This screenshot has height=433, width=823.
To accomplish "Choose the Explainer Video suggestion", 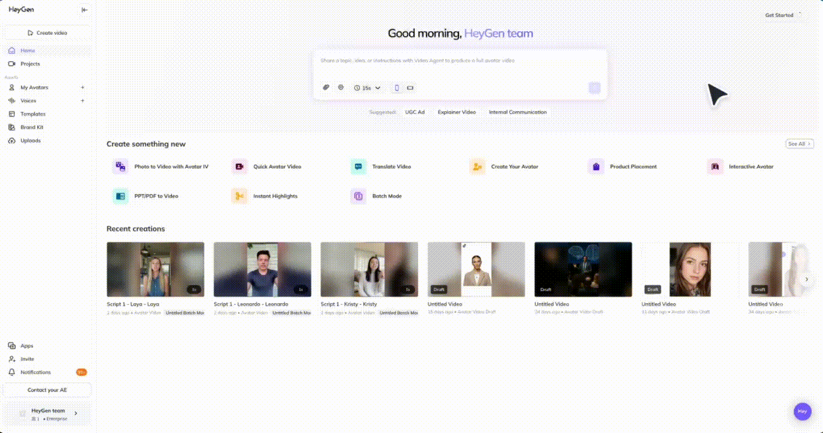I will (457, 112).
